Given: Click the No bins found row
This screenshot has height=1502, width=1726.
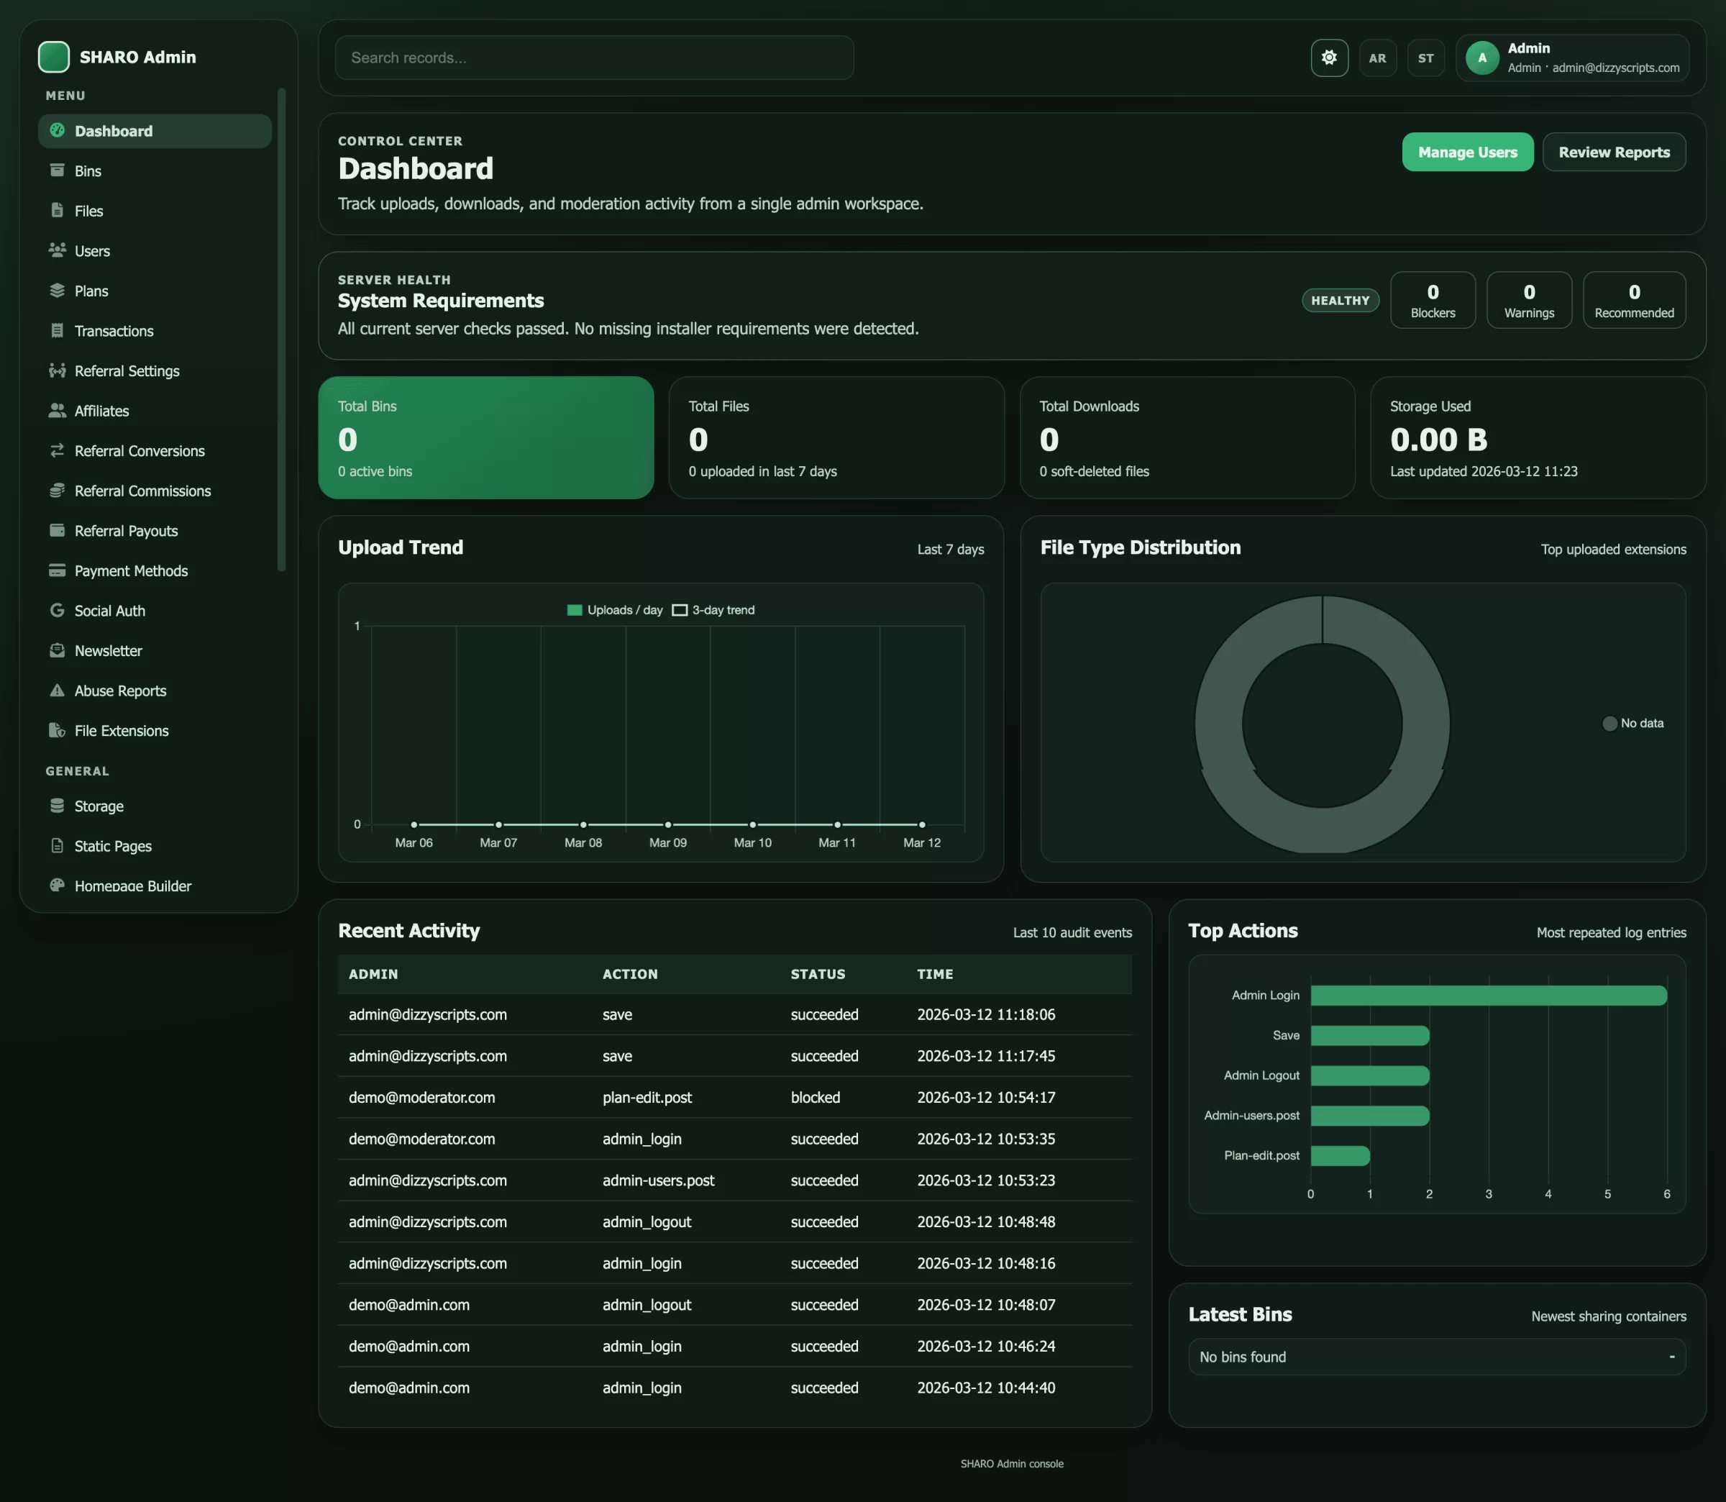Looking at the screenshot, I should tap(1437, 1356).
